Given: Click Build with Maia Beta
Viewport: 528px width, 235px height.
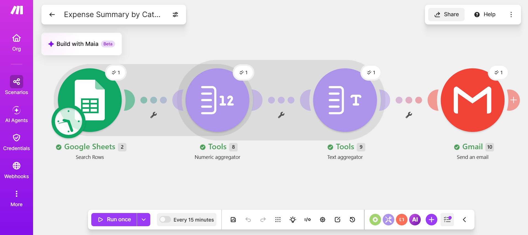Looking at the screenshot, I should click(82, 44).
